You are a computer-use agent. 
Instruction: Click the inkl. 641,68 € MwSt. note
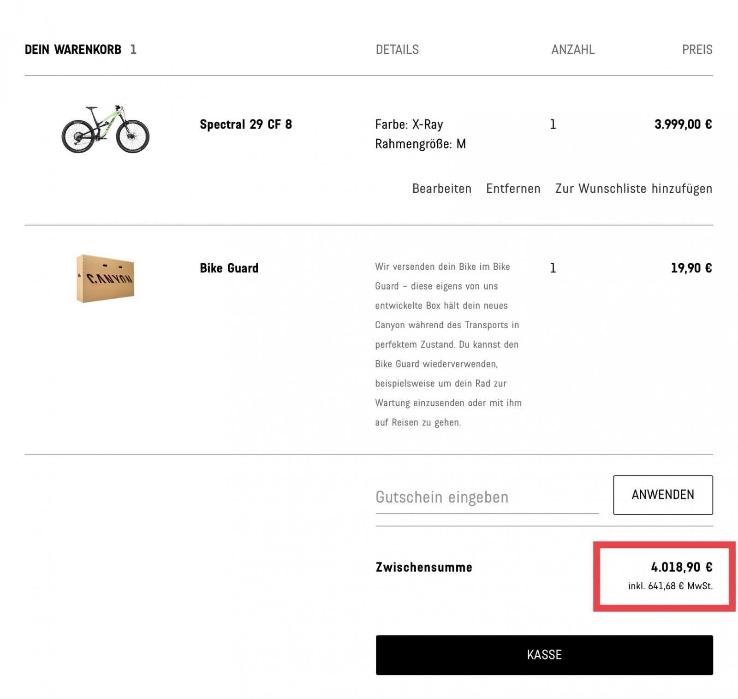[670, 586]
